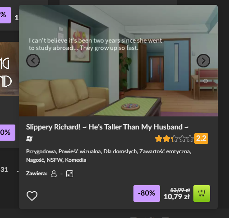Advance to the next screenshot with the right arrow
The image size is (229, 218).
tap(203, 61)
